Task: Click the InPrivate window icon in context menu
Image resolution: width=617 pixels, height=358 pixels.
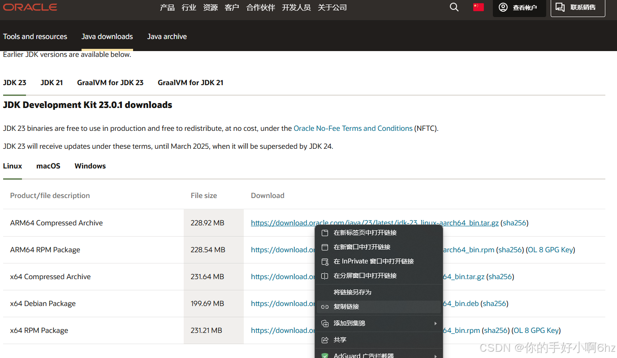Action: (325, 262)
